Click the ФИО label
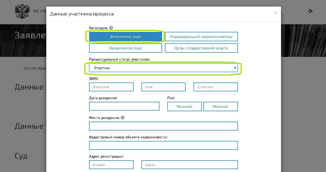 coord(94,79)
